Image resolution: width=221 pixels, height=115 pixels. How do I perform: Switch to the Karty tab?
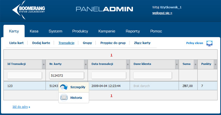(x=14, y=31)
